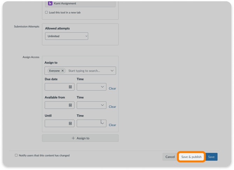Click the Assign Access label
The width and height of the screenshot is (234, 170).
[x=31, y=57]
